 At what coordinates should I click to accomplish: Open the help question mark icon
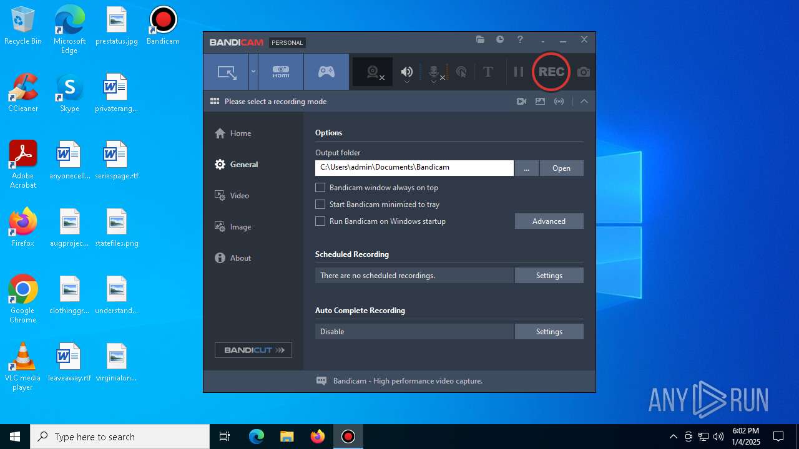[x=520, y=39]
